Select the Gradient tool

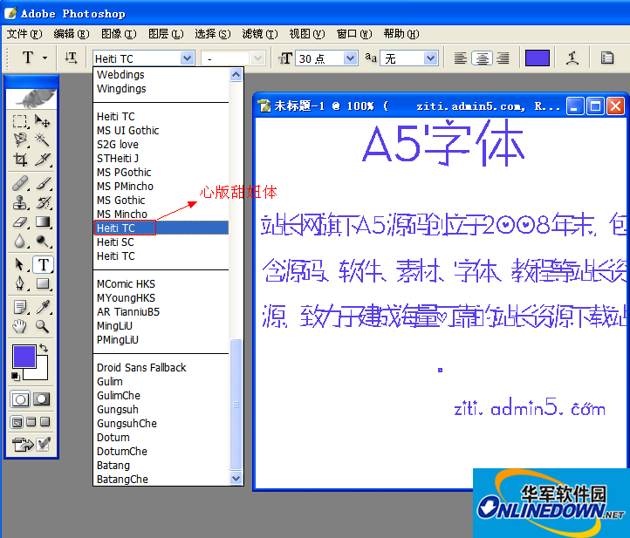click(42, 221)
